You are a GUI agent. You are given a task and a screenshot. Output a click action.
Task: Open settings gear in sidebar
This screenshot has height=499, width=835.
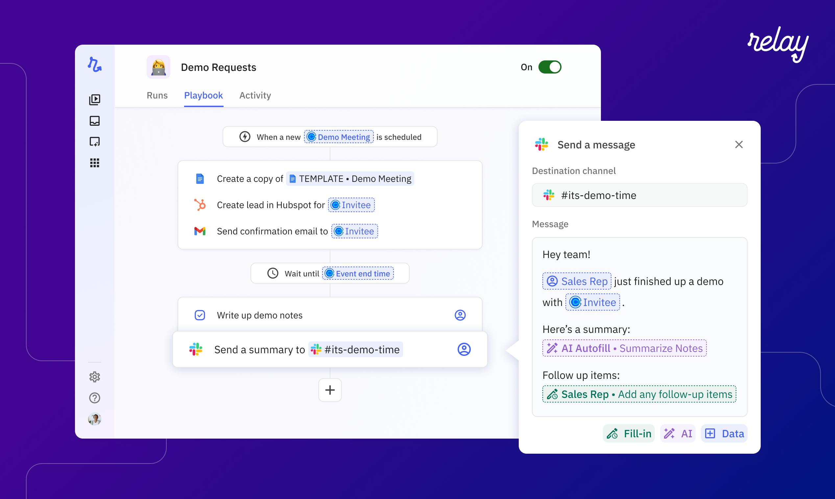coord(95,377)
